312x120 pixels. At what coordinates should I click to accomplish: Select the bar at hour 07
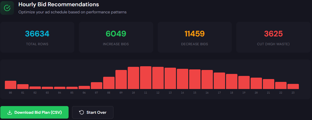click(97, 86)
